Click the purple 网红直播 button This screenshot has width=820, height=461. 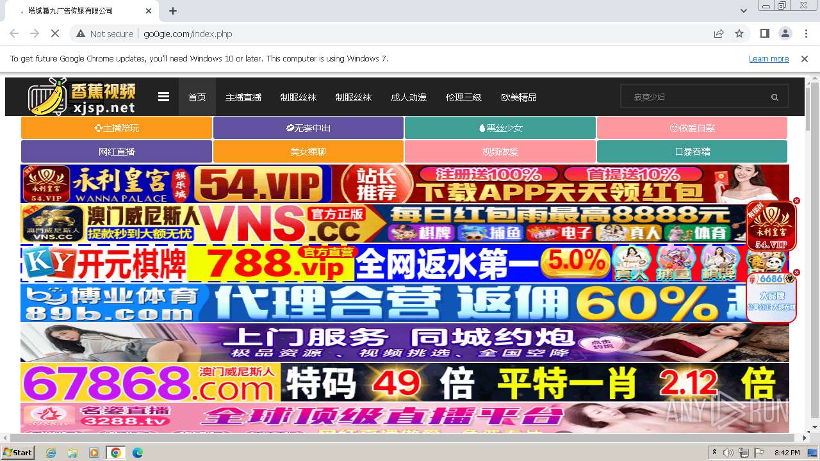117,152
